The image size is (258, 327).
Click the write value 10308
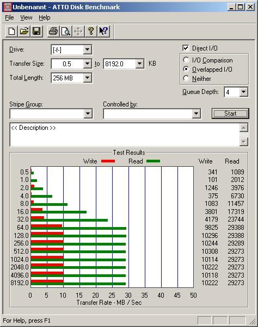[210, 251]
